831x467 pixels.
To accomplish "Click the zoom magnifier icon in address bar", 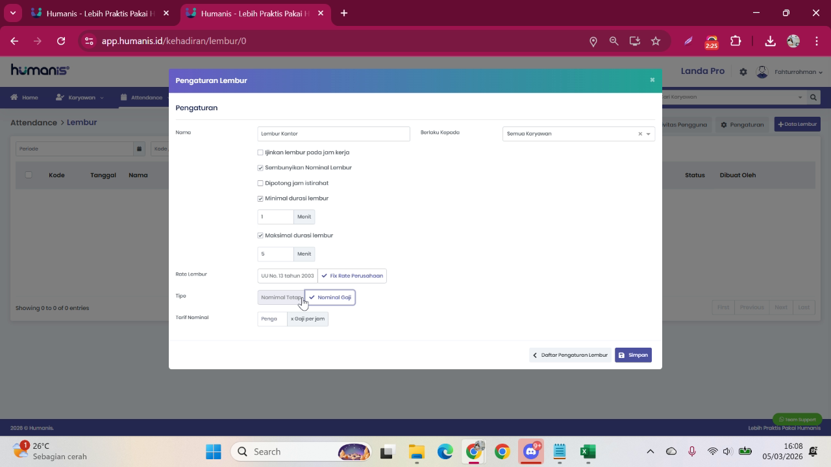I will (x=614, y=41).
